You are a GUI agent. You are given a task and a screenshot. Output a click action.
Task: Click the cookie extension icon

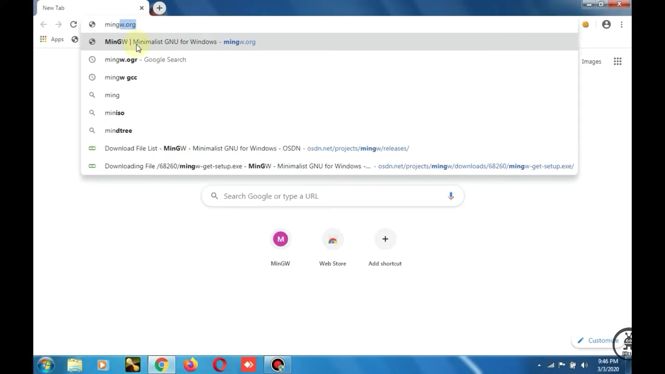[x=586, y=24]
